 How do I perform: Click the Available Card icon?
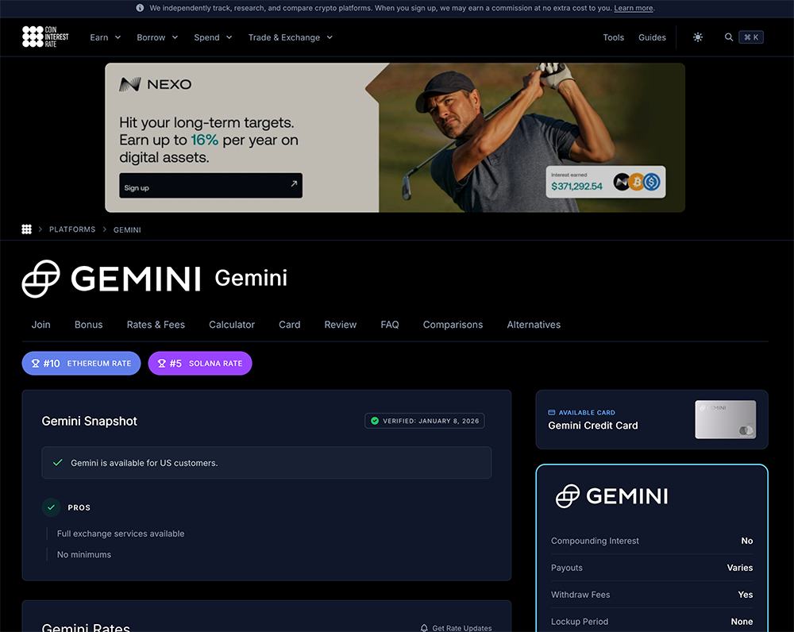(552, 412)
